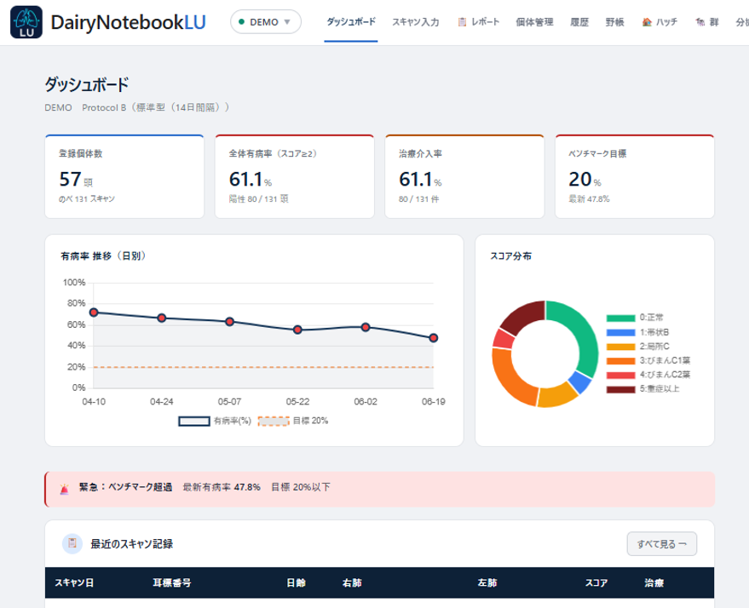The image size is (749, 608).
Task: Select the 05-22 data point on chart
Action: pyautogui.click(x=297, y=330)
